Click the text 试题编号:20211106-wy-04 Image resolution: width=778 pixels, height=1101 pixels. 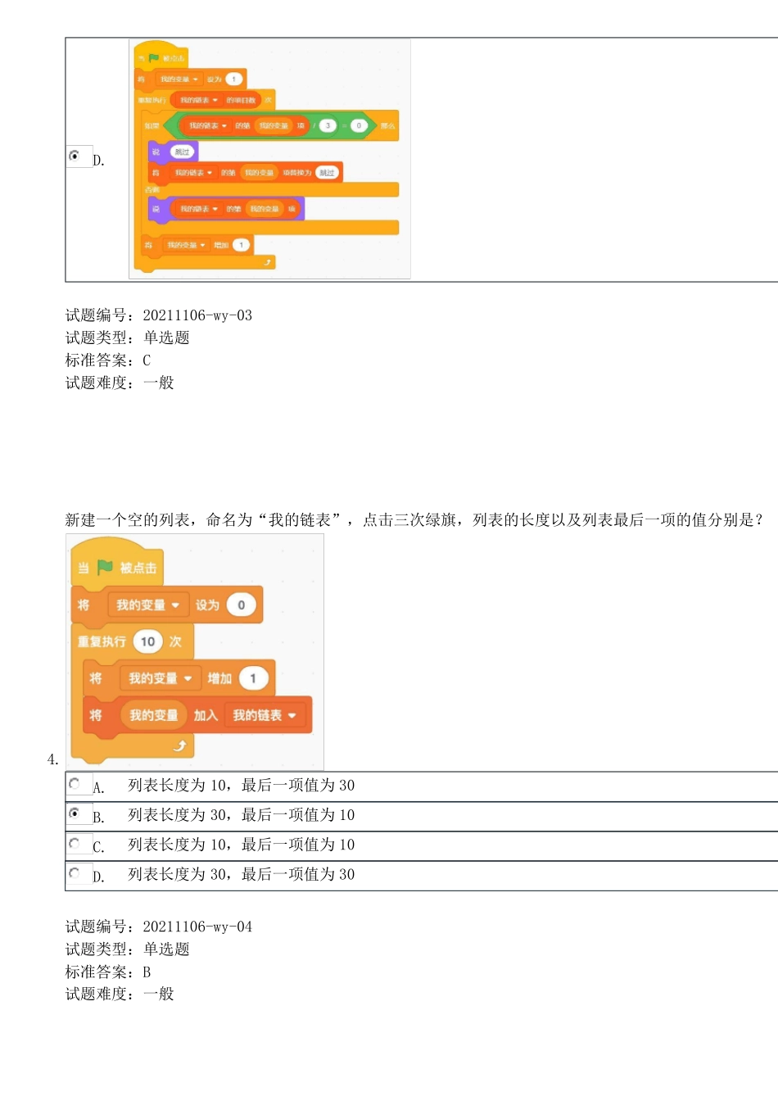(159, 927)
